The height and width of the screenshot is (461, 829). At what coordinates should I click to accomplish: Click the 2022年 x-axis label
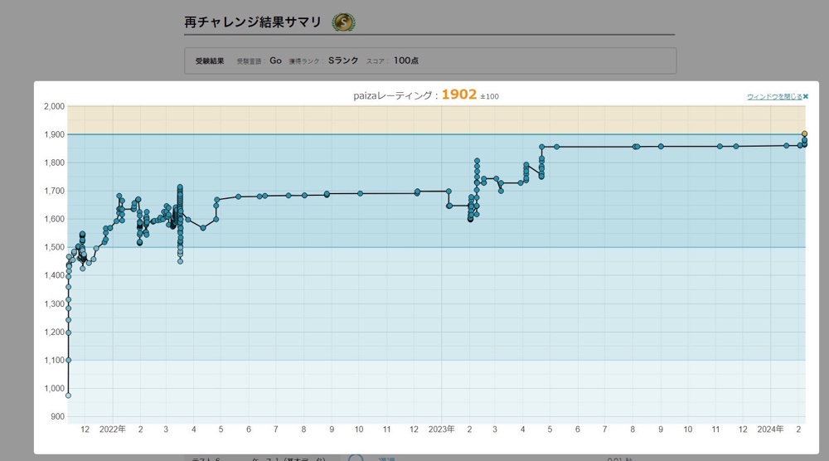113,429
